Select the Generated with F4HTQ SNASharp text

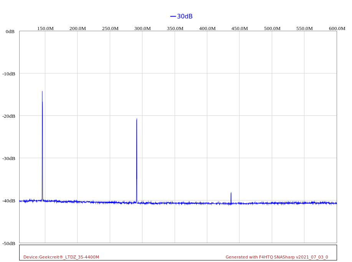(277, 257)
